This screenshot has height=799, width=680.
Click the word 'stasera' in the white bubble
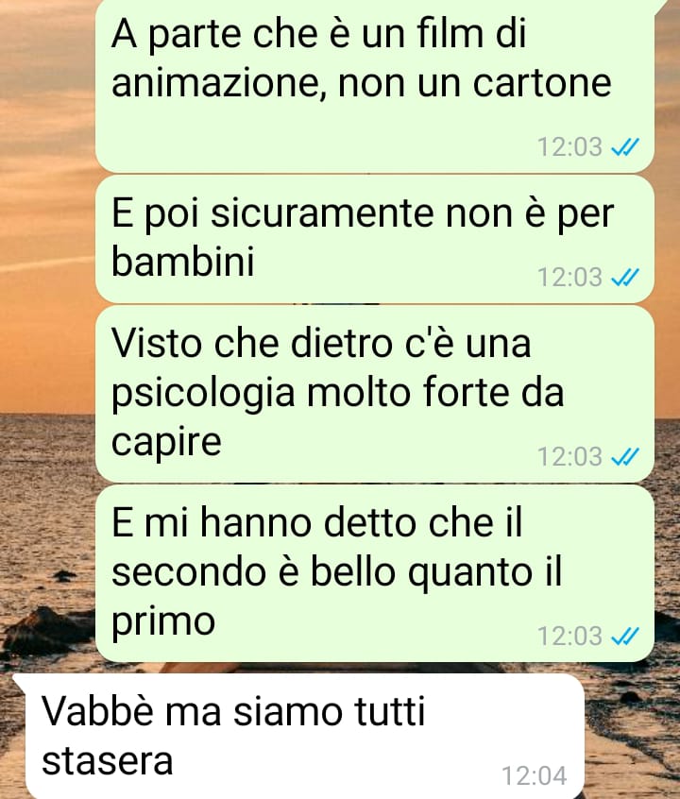(x=107, y=761)
